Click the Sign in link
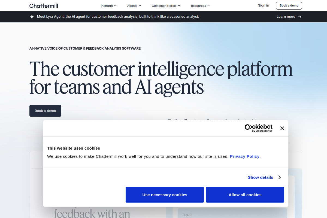Screen dimensions: 327x218 tap(264, 5)
